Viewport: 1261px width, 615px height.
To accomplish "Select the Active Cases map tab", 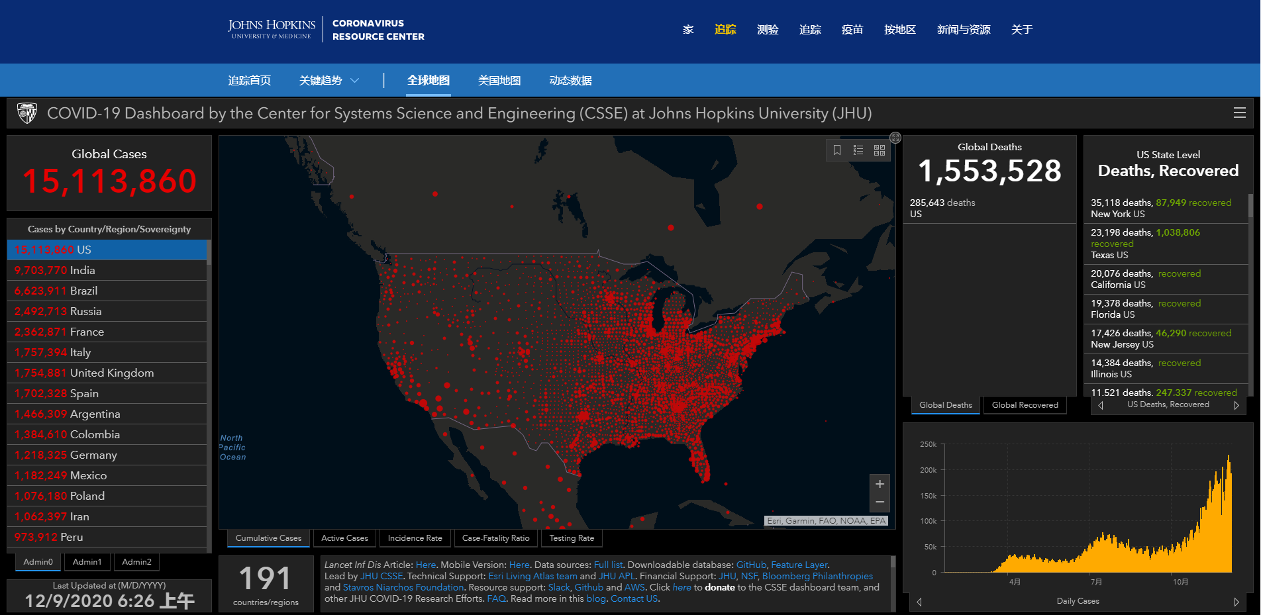I will (x=344, y=538).
